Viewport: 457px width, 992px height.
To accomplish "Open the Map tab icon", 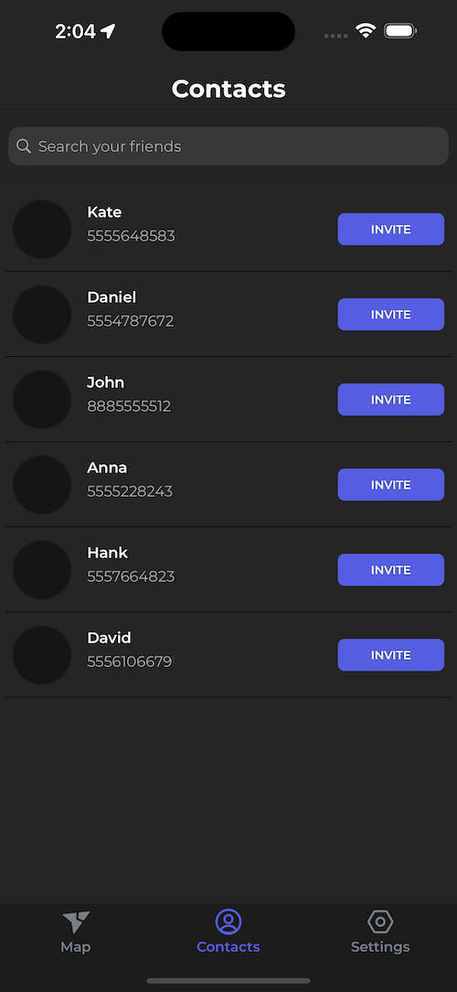I will 76,922.
